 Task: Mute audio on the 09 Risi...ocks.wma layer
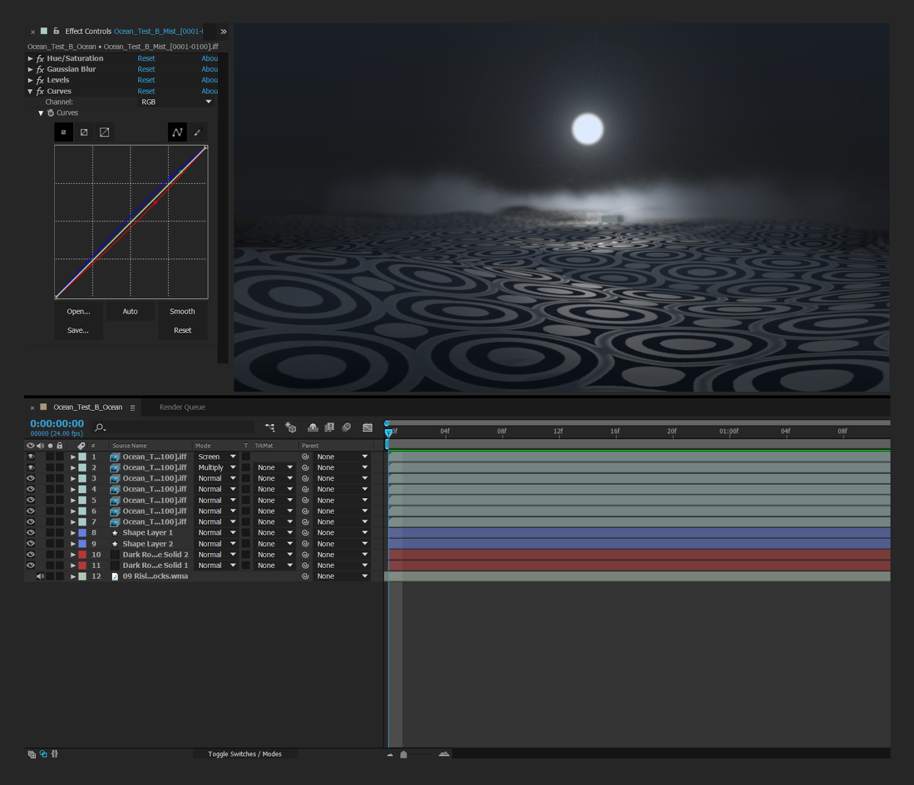(40, 576)
